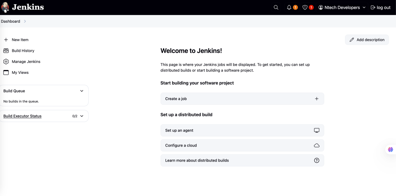
Task: Click the Build Queue heading
Action: (x=14, y=91)
